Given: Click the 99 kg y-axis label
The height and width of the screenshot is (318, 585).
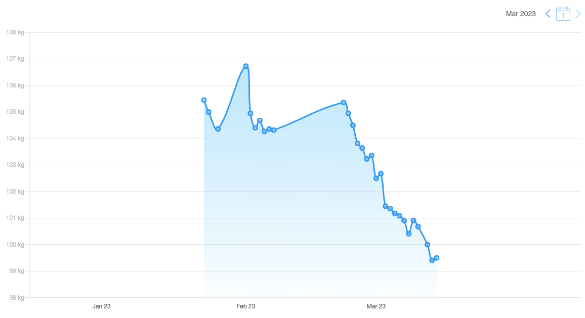Looking at the screenshot, I should pyautogui.click(x=16, y=271).
